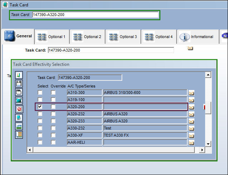
Task: Click the A319-100 type cell
Action: [85, 100]
